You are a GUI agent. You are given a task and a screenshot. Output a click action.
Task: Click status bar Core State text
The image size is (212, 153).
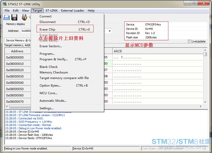[163, 148]
